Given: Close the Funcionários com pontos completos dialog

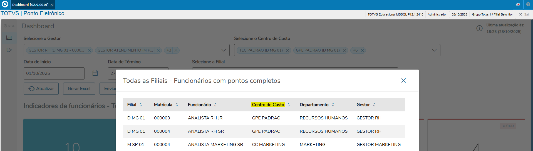Looking at the screenshot, I should (403, 81).
